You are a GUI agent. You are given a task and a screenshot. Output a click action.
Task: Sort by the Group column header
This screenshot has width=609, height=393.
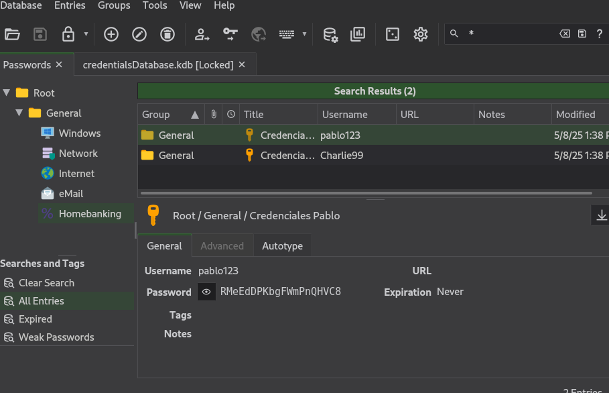(x=171, y=114)
